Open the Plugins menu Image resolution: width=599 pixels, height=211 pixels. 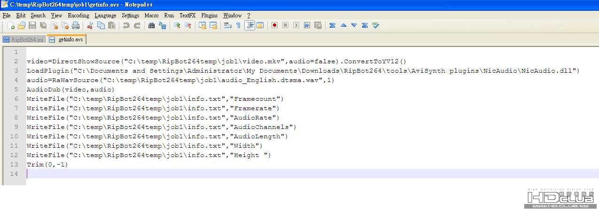click(x=210, y=15)
